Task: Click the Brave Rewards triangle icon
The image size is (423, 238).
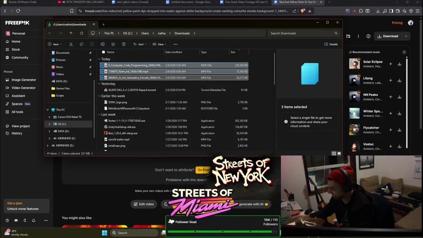Action: pos(309,11)
